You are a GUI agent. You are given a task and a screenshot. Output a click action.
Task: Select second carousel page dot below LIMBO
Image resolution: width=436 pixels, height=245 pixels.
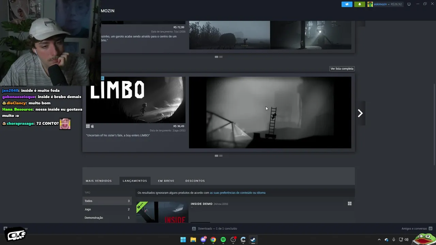point(221,156)
